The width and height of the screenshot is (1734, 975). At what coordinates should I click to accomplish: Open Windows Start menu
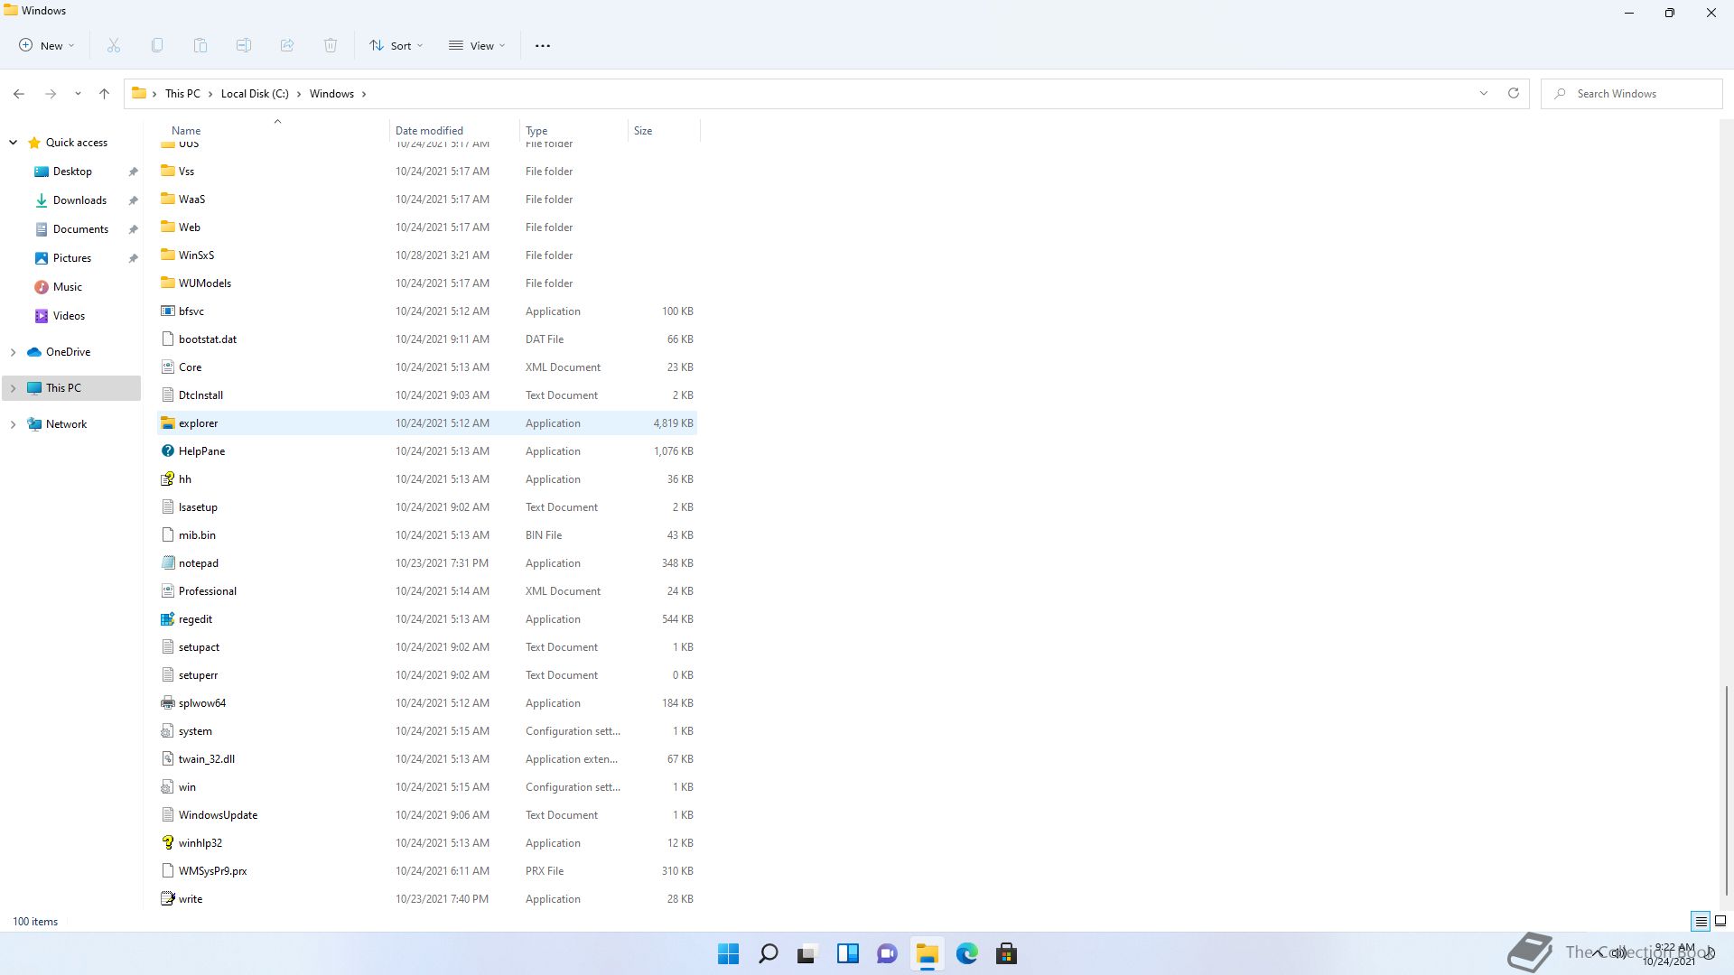pyautogui.click(x=728, y=953)
